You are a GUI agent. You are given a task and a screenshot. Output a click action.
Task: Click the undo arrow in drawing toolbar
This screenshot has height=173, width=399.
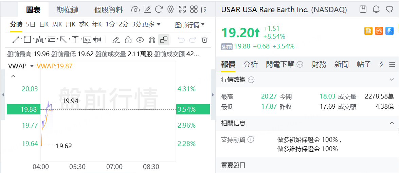181,40
